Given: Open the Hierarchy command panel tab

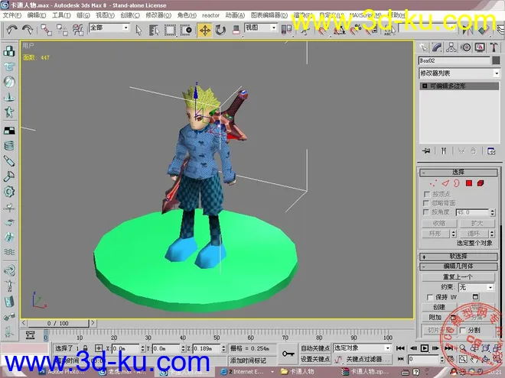Looking at the screenshot, I should (451, 47).
